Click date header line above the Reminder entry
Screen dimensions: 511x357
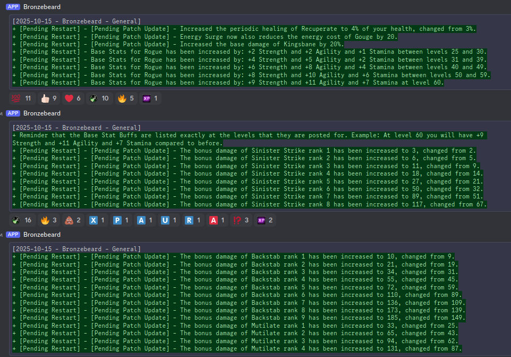point(76,128)
